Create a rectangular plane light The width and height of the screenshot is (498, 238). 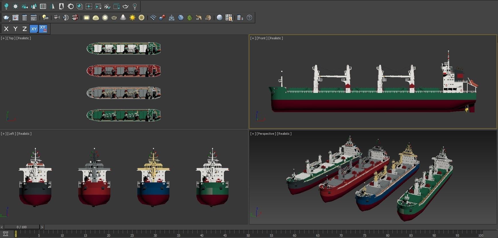pos(86,18)
